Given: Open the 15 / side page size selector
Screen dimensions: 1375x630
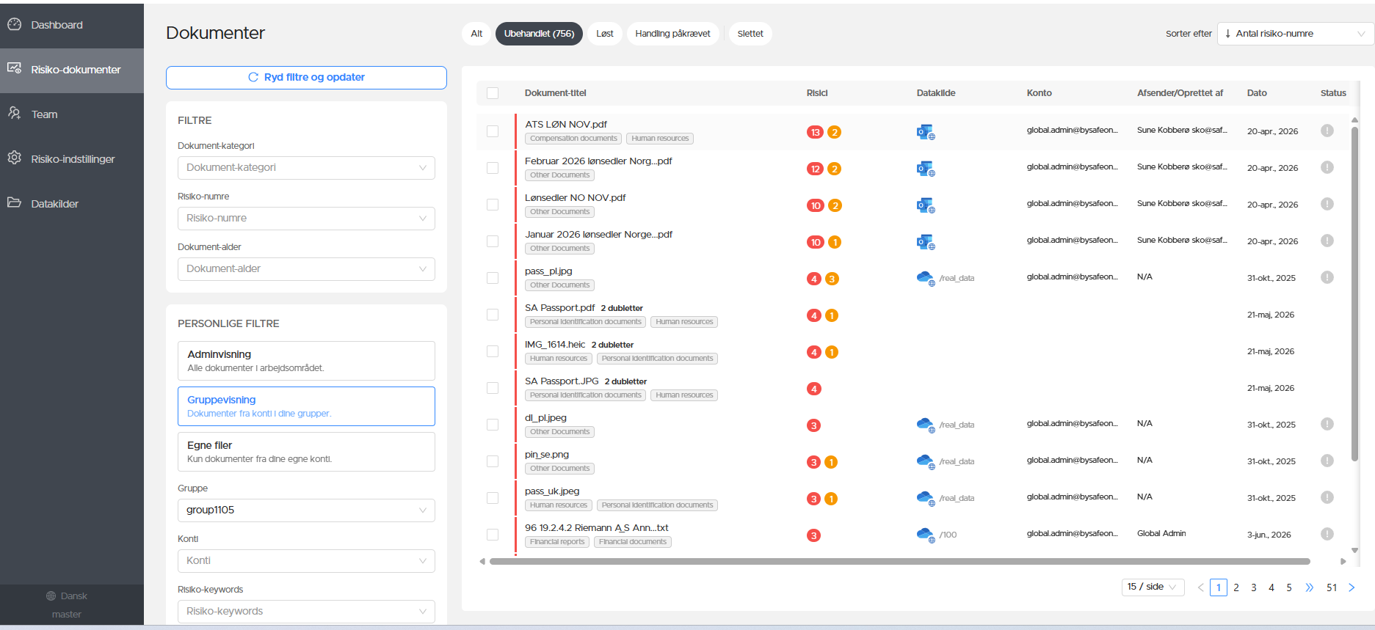Looking at the screenshot, I should [1153, 587].
